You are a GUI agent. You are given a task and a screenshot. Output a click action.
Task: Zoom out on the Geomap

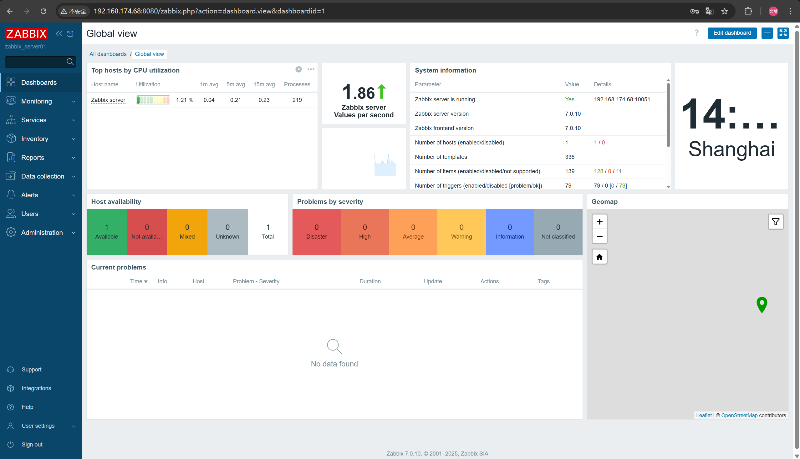[599, 236]
